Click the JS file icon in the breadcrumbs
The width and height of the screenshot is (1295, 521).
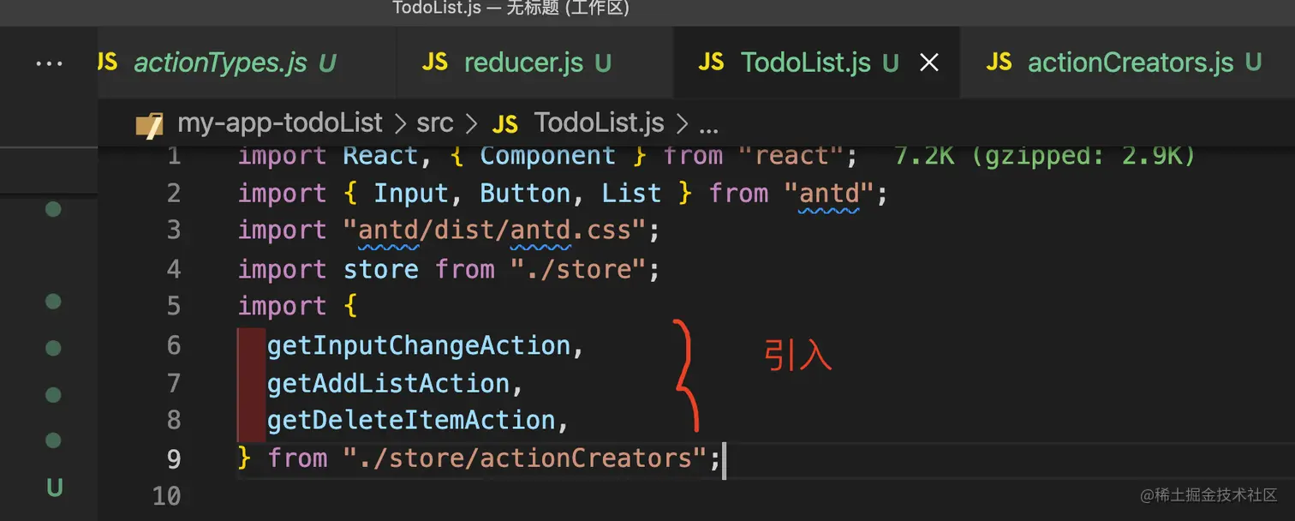[x=505, y=125]
